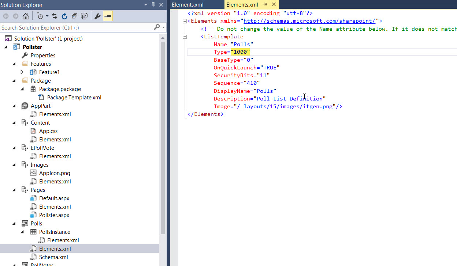The width and height of the screenshot is (457, 266).
Task: Click the Home icon in Solution Explorer
Action: tap(26, 16)
